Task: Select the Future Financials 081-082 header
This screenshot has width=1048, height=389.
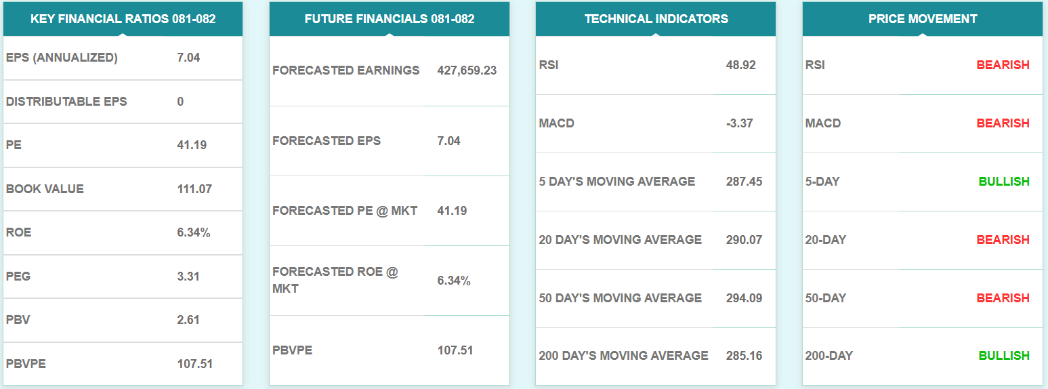Action: click(x=390, y=19)
